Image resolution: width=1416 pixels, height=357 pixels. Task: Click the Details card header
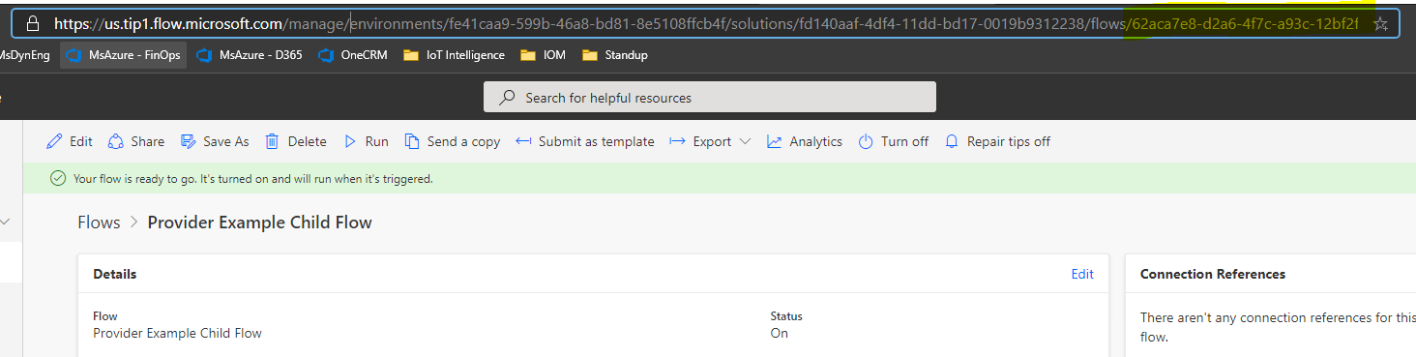pos(115,274)
